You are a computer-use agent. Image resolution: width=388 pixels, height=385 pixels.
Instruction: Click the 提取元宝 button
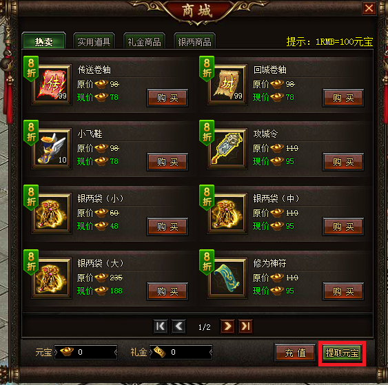[342, 353]
